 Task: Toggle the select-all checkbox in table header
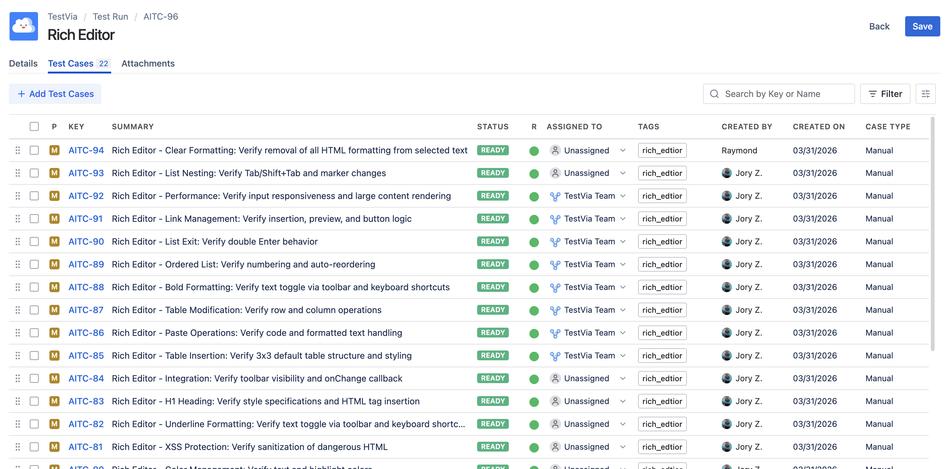34,127
